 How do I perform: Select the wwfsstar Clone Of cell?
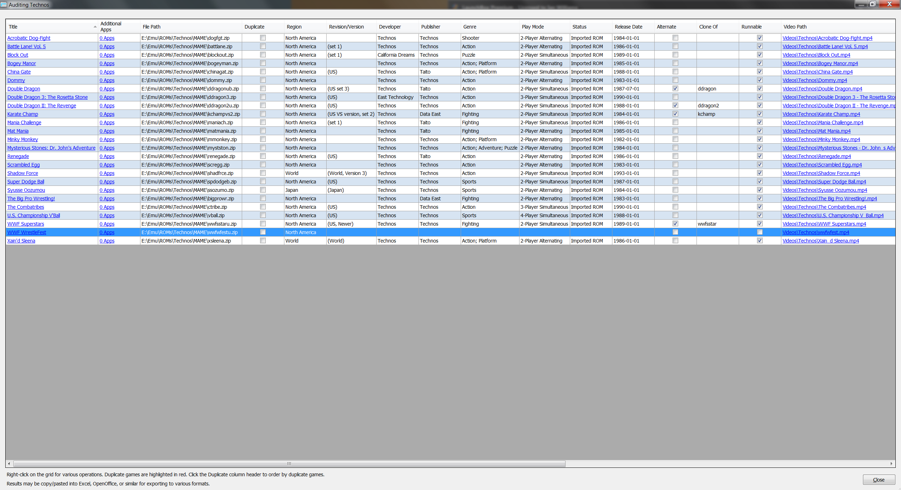718,224
